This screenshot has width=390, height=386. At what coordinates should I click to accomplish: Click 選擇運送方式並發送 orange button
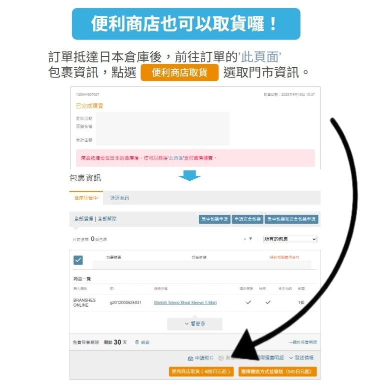click(277, 372)
